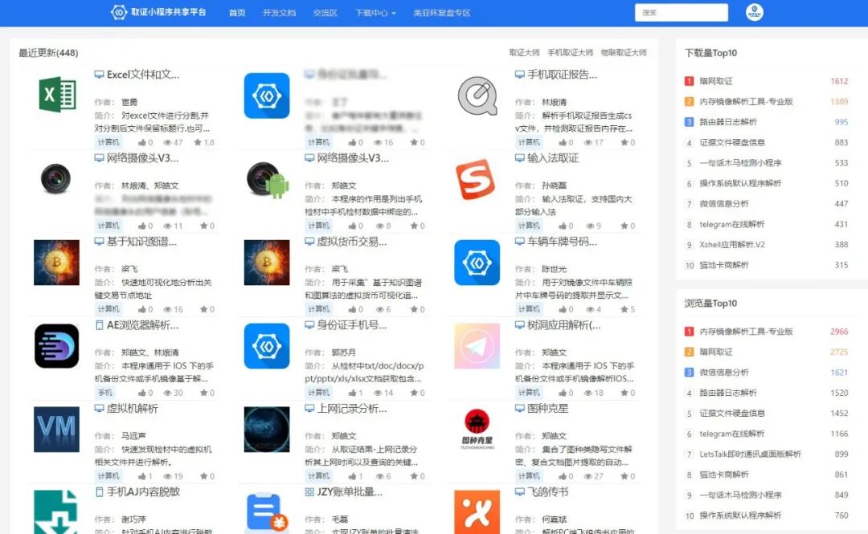Viewport: 868px width, 534px height.
Task: Open the paper-plane icon for 树洞应用解析
Action: point(477,346)
